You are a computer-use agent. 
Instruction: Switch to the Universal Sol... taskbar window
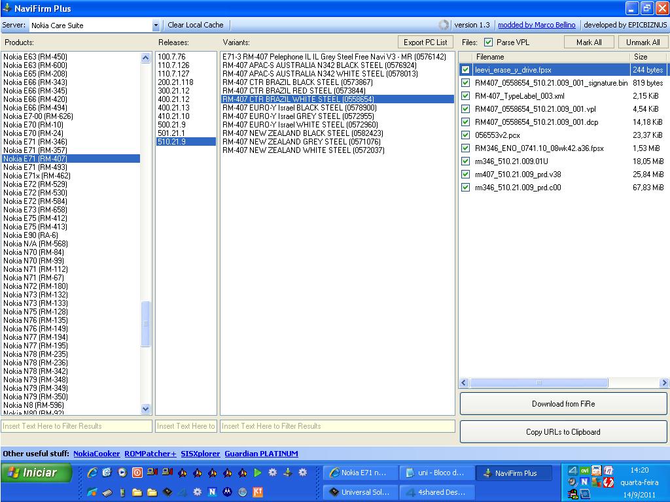click(x=361, y=492)
